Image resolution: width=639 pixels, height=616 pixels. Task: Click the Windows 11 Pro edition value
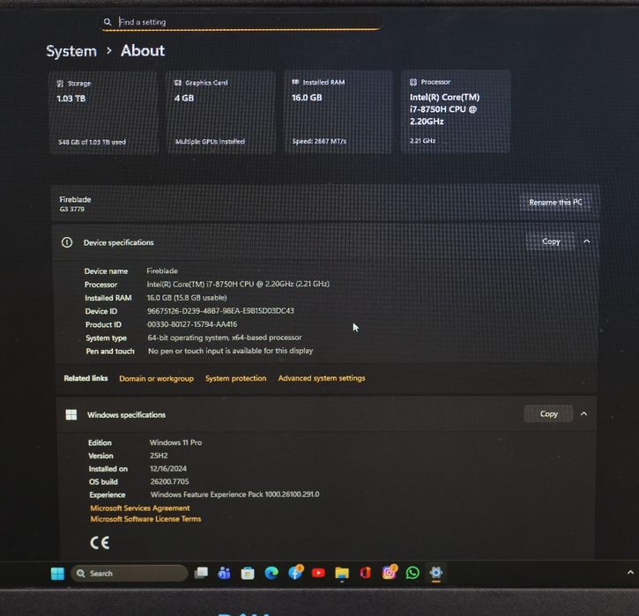coord(175,442)
